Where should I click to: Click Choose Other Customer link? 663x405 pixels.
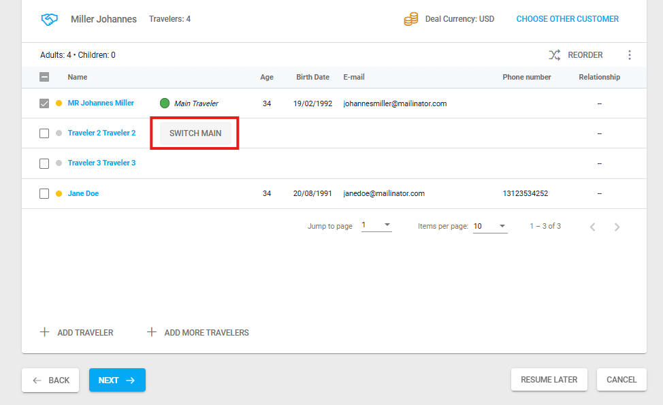567,19
